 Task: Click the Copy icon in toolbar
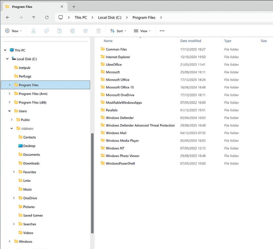click(46, 31)
